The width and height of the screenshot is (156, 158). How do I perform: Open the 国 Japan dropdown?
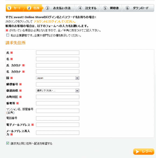(58, 78)
